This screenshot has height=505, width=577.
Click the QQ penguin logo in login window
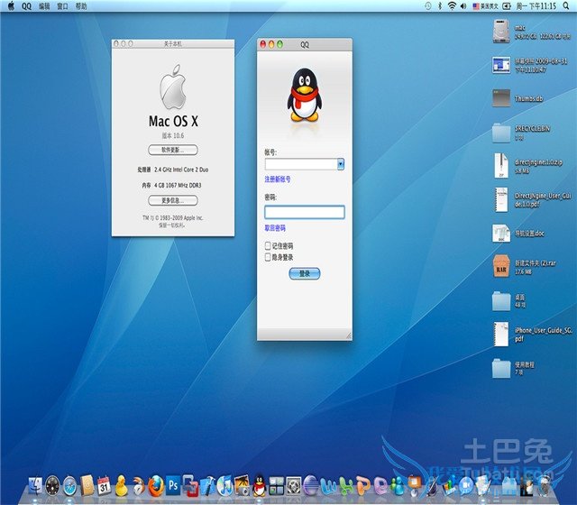(304, 95)
